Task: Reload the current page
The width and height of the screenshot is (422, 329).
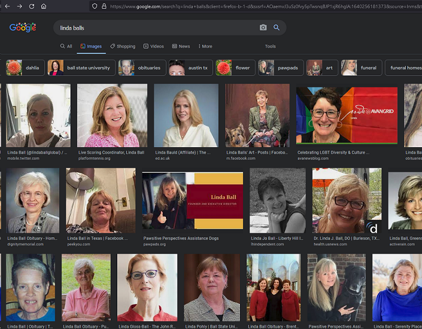Action: tap(32, 6)
